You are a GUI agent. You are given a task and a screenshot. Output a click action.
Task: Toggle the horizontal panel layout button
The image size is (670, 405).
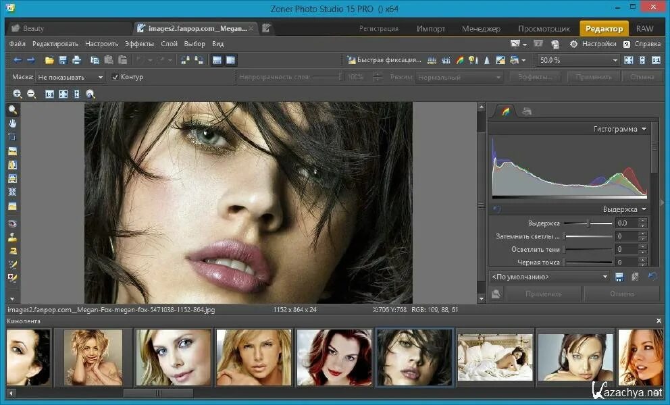[x=217, y=60]
